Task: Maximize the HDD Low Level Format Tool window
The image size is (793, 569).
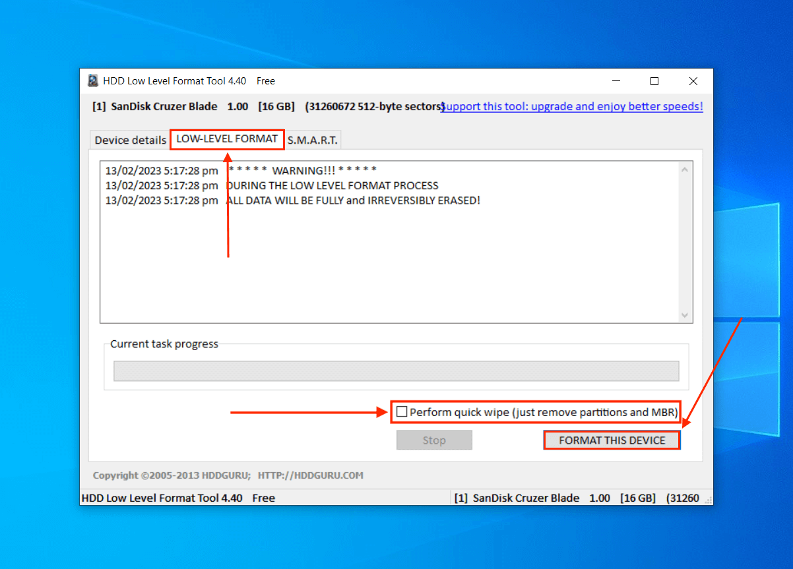Action: pyautogui.click(x=654, y=81)
